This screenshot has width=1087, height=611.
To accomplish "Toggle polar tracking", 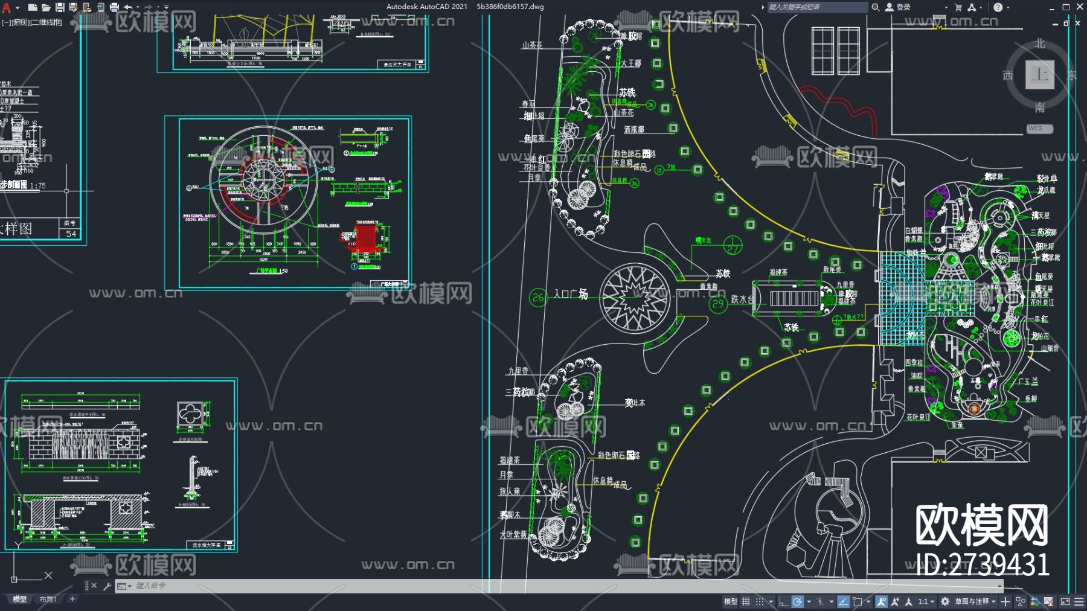I will click(x=798, y=601).
